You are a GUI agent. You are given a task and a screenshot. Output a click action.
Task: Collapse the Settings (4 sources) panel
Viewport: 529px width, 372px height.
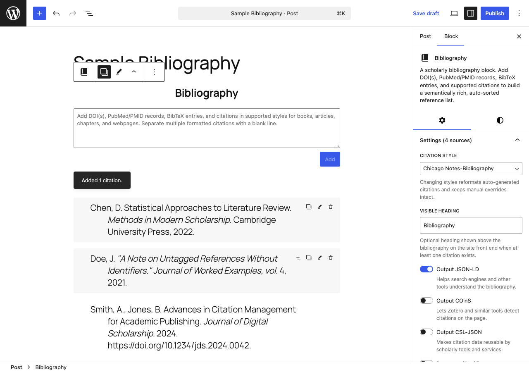(471, 140)
